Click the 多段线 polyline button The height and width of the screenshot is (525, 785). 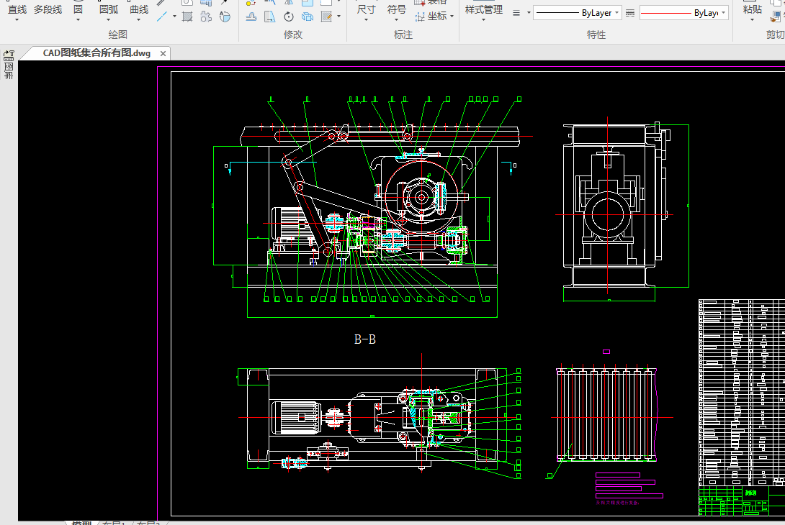point(48,9)
